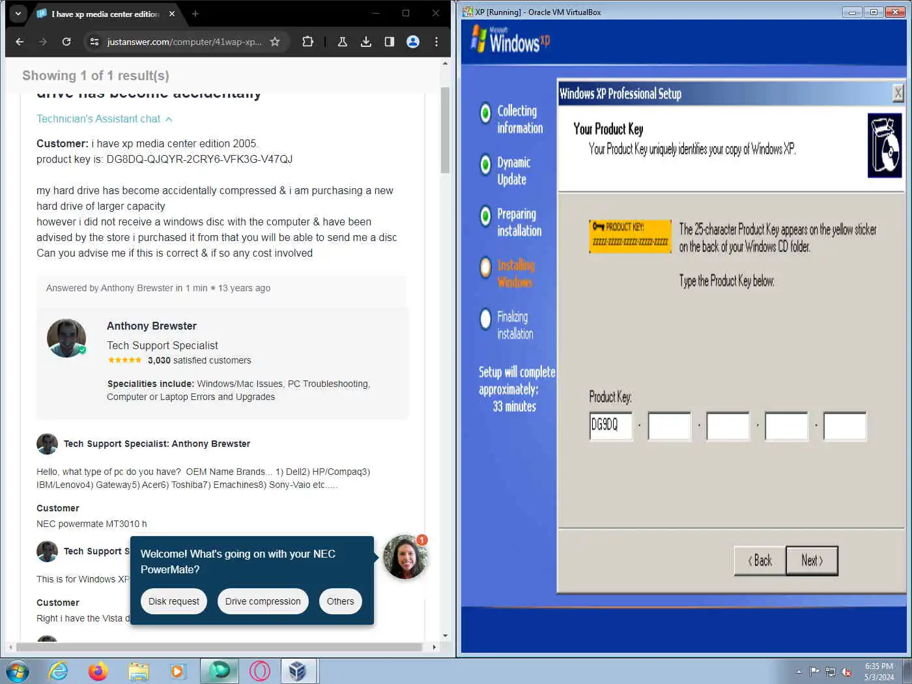
Task: Click the browser vertical scrollbar thumb
Action: pos(446,130)
